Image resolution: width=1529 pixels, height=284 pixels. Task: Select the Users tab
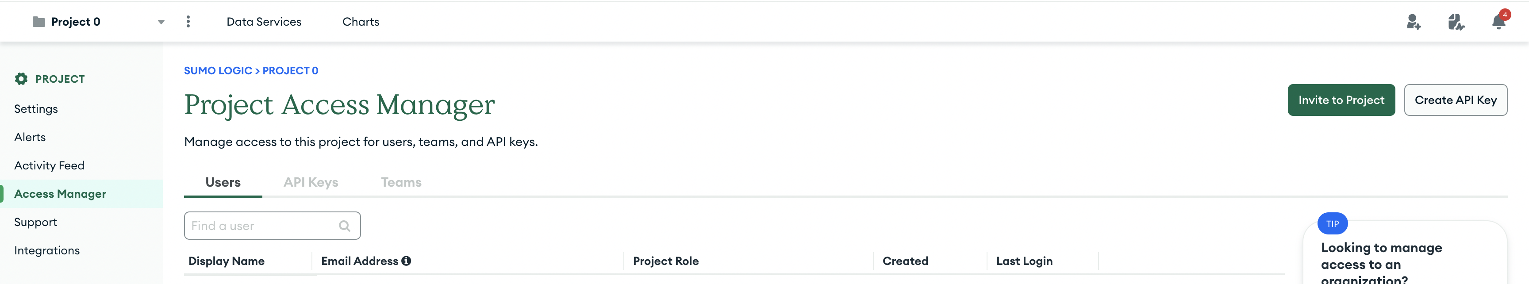(x=223, y=182)
